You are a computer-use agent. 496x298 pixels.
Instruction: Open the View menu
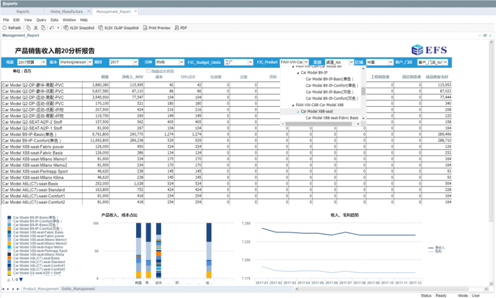(28, 20)
